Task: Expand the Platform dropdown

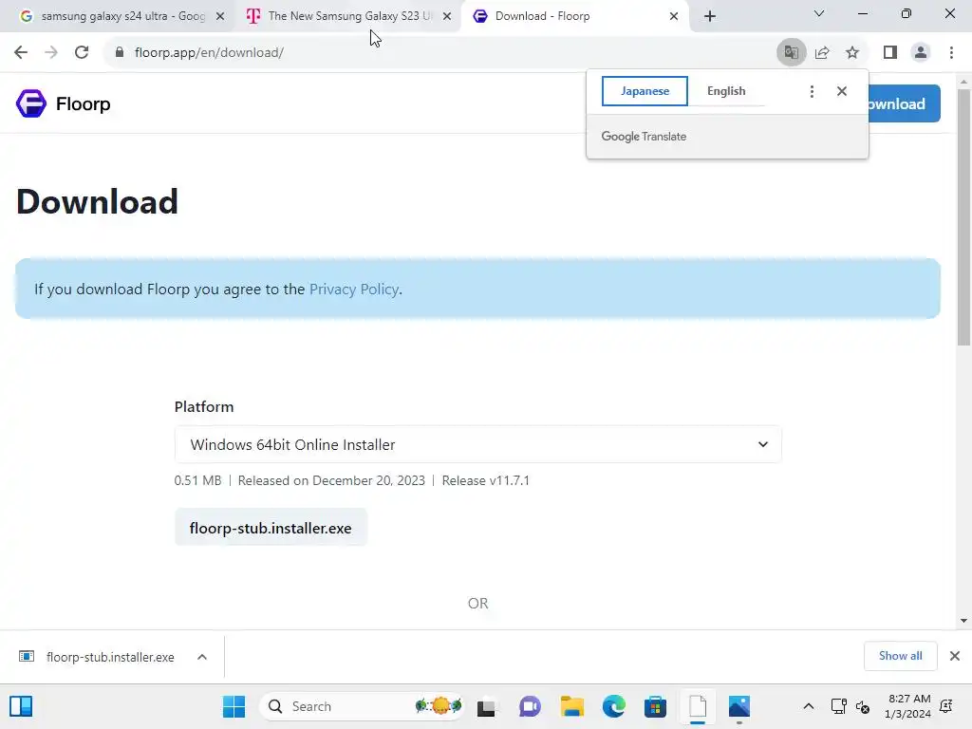Action: [477, 444]
